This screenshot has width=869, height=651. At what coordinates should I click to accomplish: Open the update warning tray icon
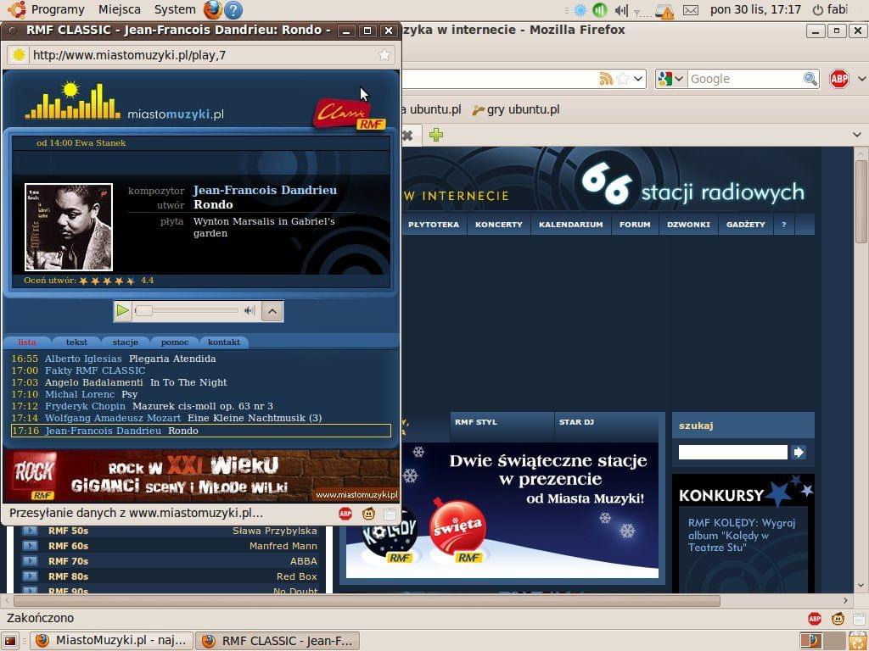664,10
